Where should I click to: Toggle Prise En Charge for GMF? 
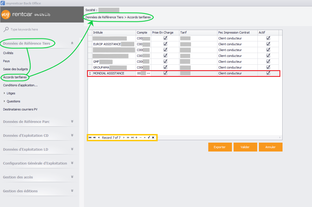click(x=165, y=61)
